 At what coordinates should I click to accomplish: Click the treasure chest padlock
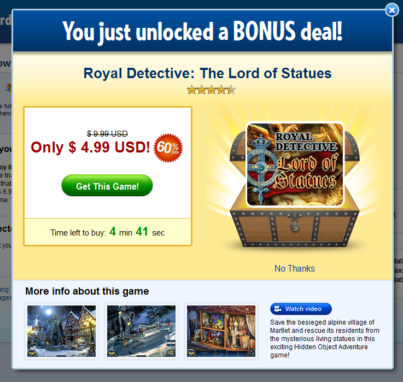[295, 226]
